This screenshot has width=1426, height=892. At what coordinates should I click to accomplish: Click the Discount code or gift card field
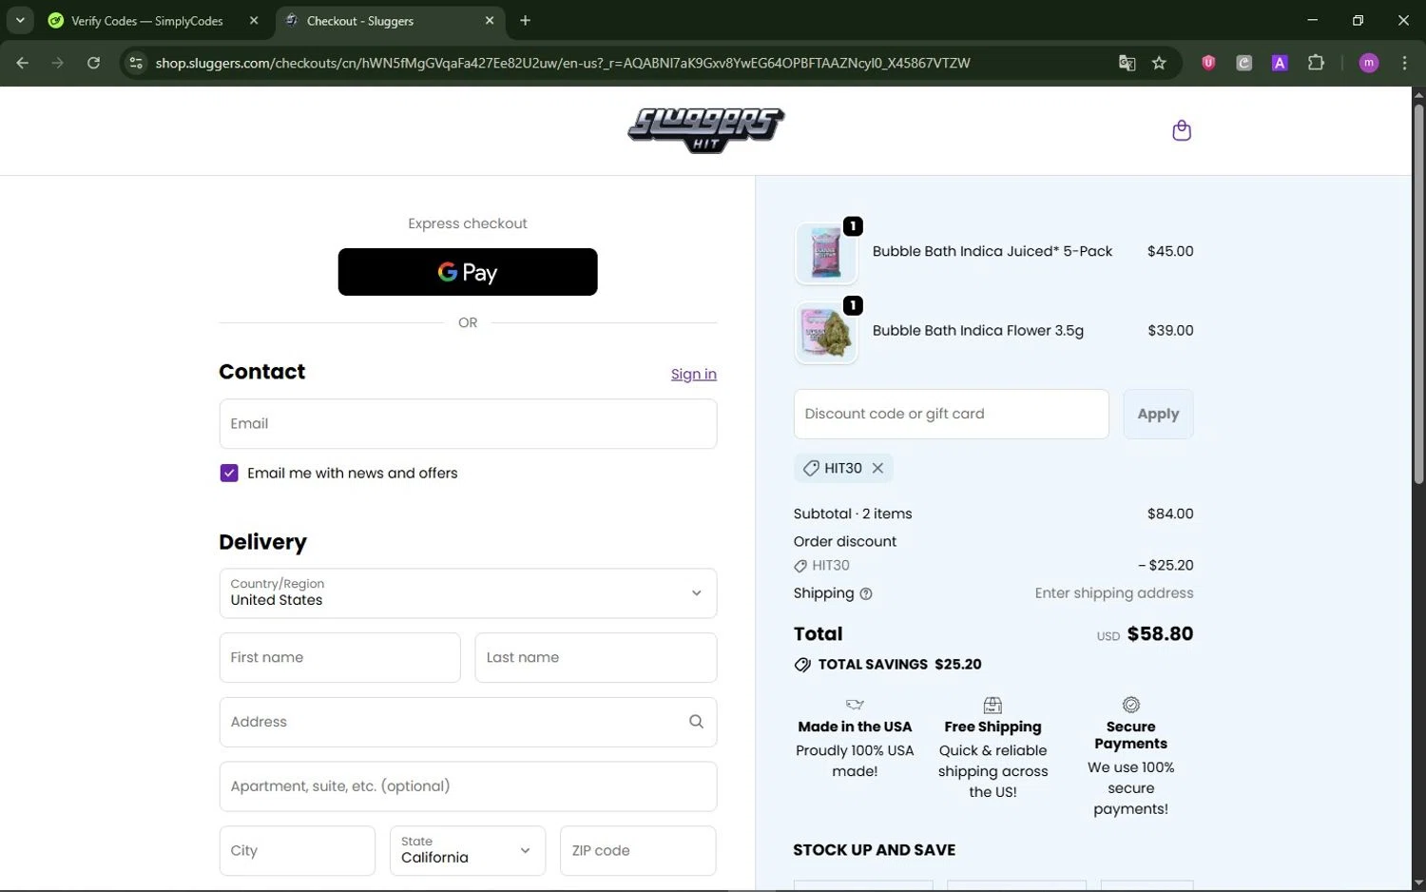point(951,414)
